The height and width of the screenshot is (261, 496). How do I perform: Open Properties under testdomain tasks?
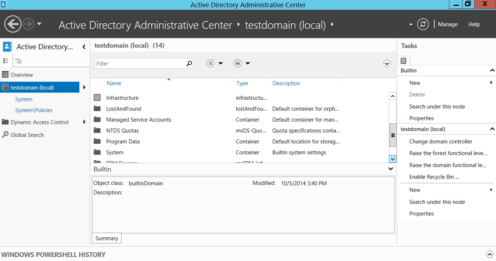[421, 214]
